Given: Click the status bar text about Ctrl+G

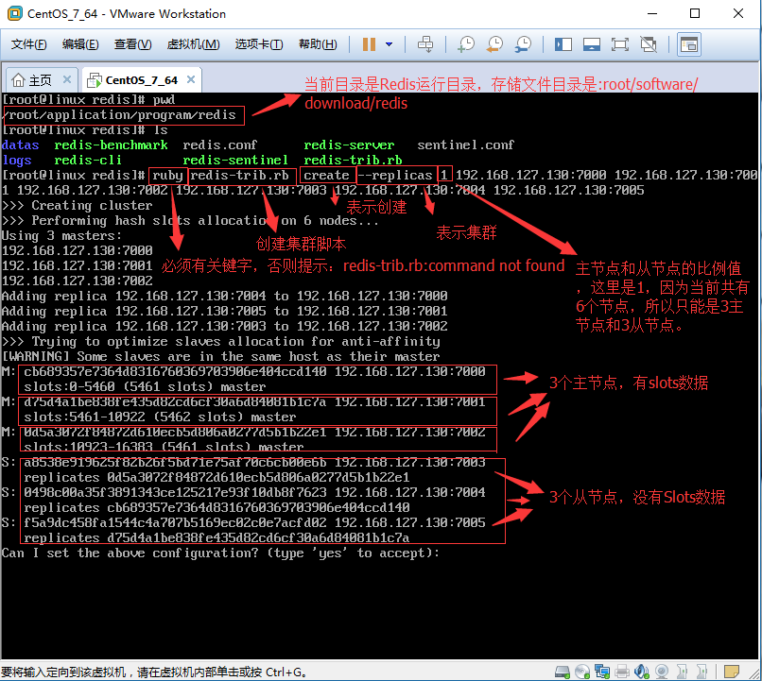Looking at the screenshot, I should (x=154, y=672).
